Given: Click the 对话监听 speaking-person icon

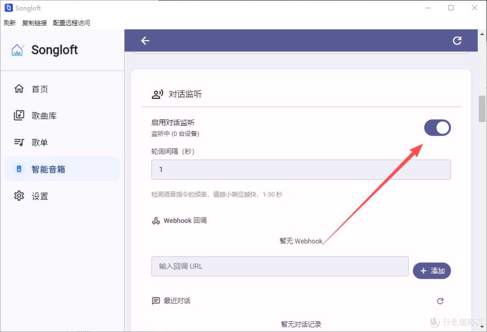Looking at the screenshot, I should 157,94.
